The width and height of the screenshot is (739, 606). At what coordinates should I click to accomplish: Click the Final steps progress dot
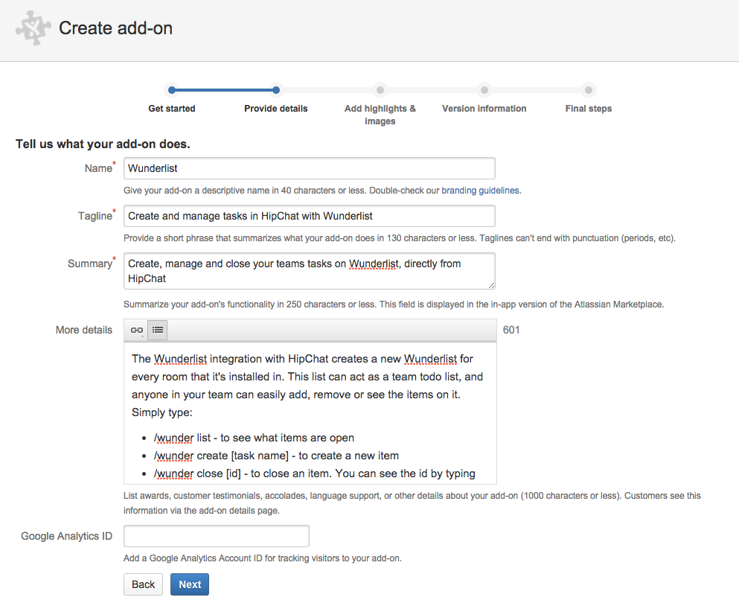click(x=588, y=90)
